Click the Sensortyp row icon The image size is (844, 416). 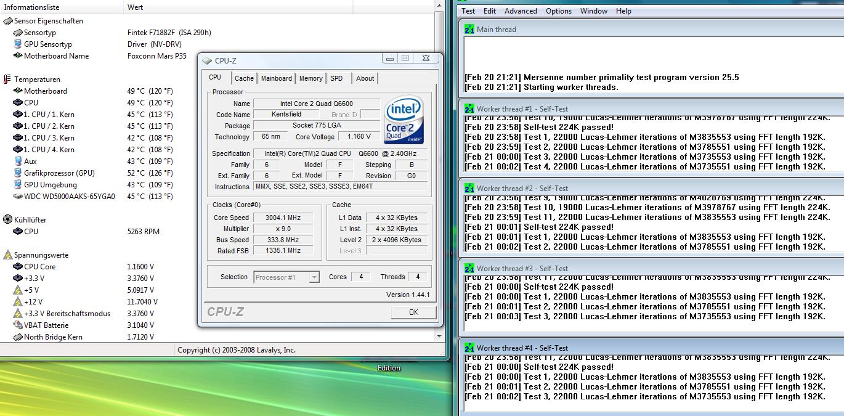click(x=18, y=33)
